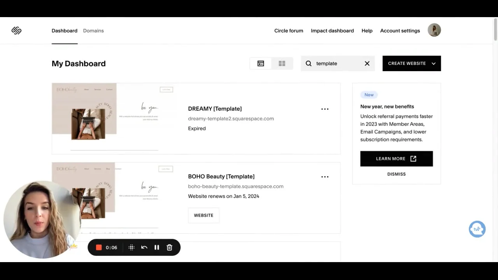Open the user profile avatar
498x280 pixels.
tap(434, 30)
